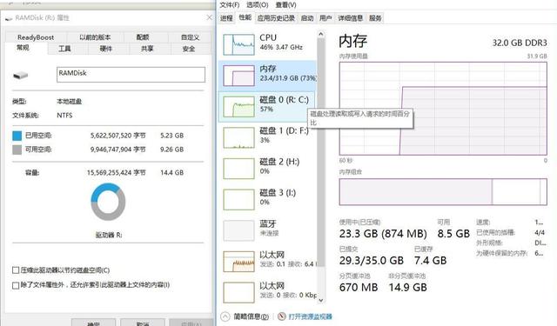Screen dimensions: 557x326
Task: Click the 670 MB paged pool value
Action: tap(359, 288)
